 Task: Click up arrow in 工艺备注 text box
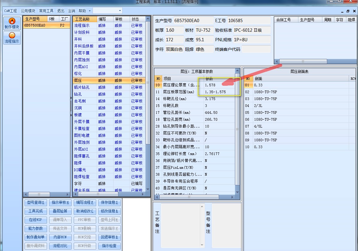[x=202, y=206]
